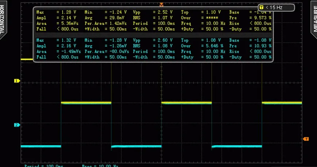The height and width of the screenshot is (167, 317).
Task: Click channel 1 Pre value 9.573 %
Action: point(263,18)
